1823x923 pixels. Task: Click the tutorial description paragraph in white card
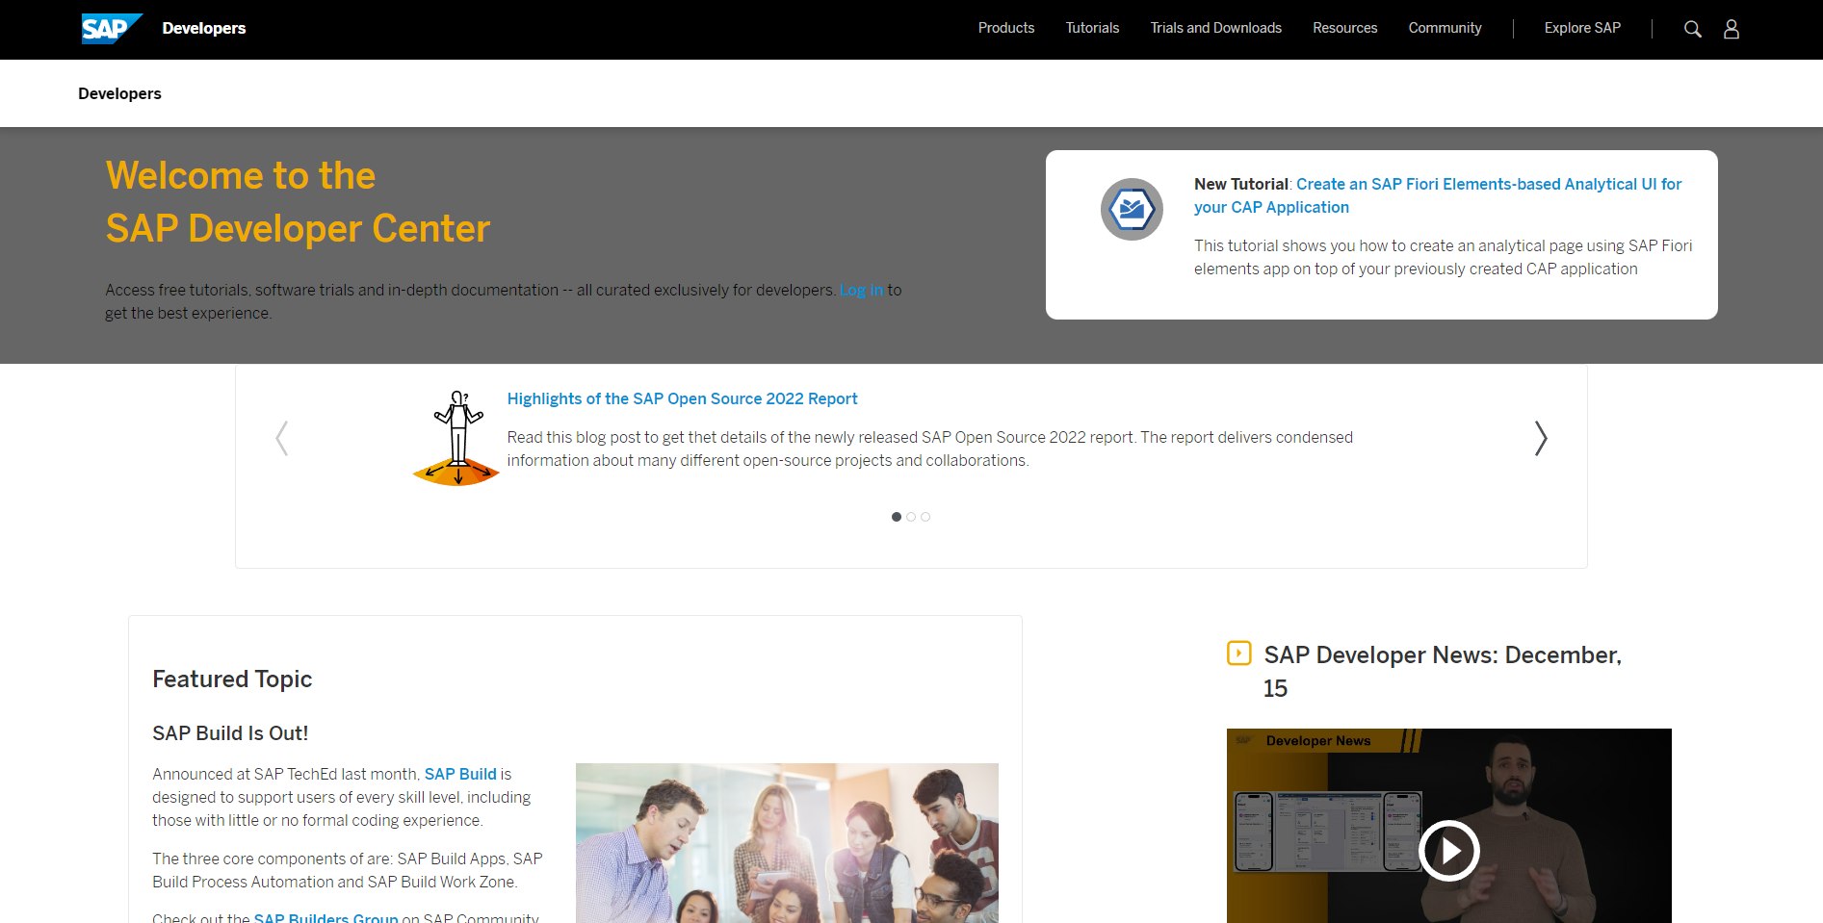(1443, 257)
